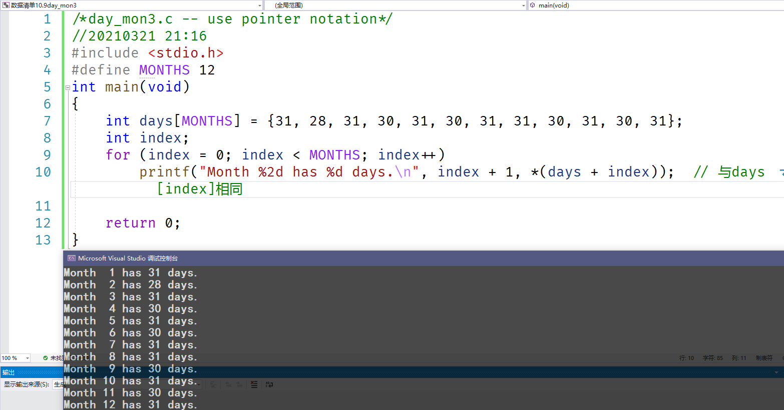Open the 100 % zoom dropdown

pos(27,358)
